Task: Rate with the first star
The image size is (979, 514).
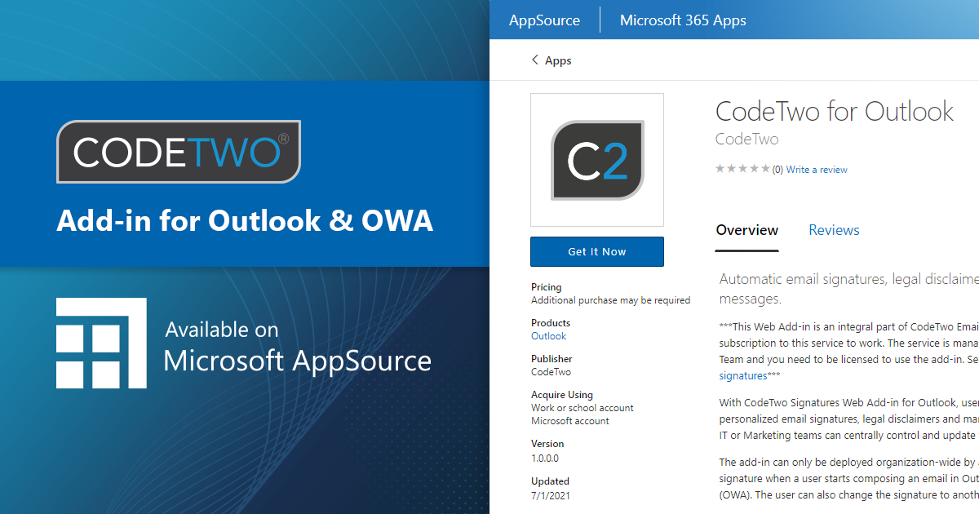Action: pos(720,169)
